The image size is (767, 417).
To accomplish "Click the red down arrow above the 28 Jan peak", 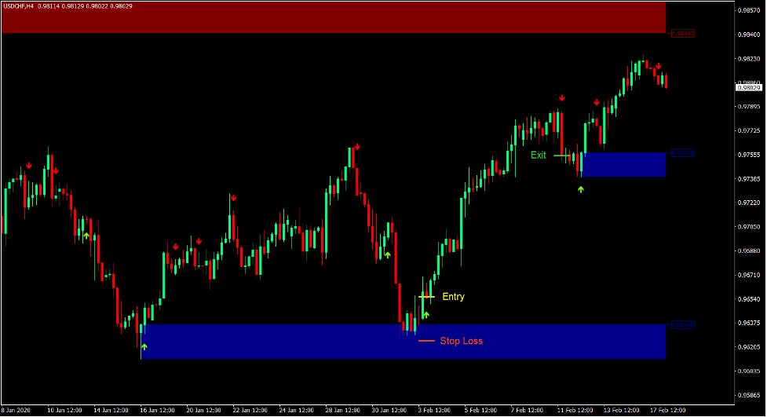I will coord(357,146).
